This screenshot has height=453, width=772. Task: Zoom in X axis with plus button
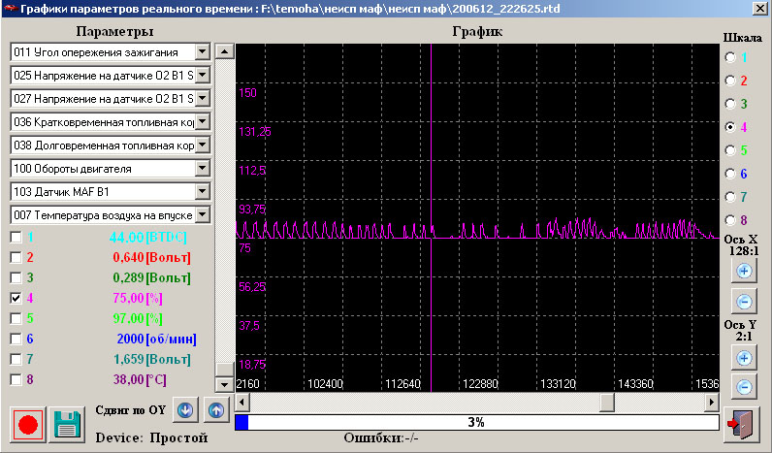coord(744,271)
